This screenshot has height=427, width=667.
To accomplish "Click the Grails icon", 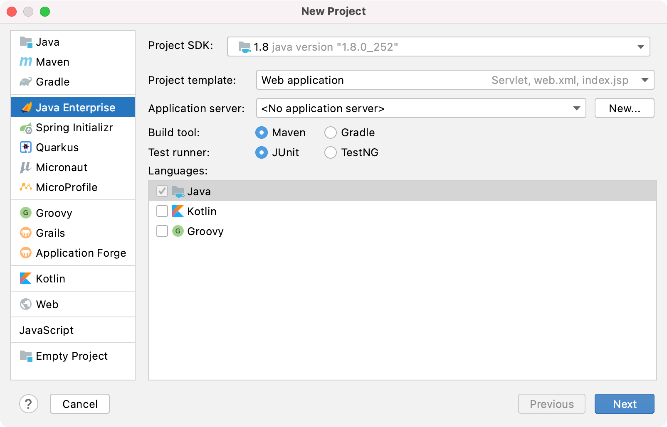I will [26, 233].
